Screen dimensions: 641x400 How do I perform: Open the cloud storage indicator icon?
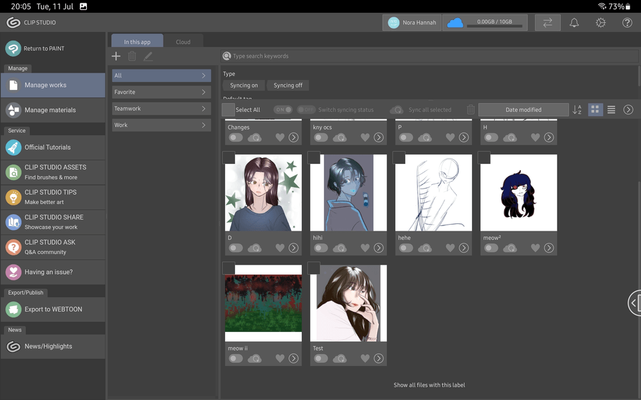pyautogui.click(x=455, y=23)
